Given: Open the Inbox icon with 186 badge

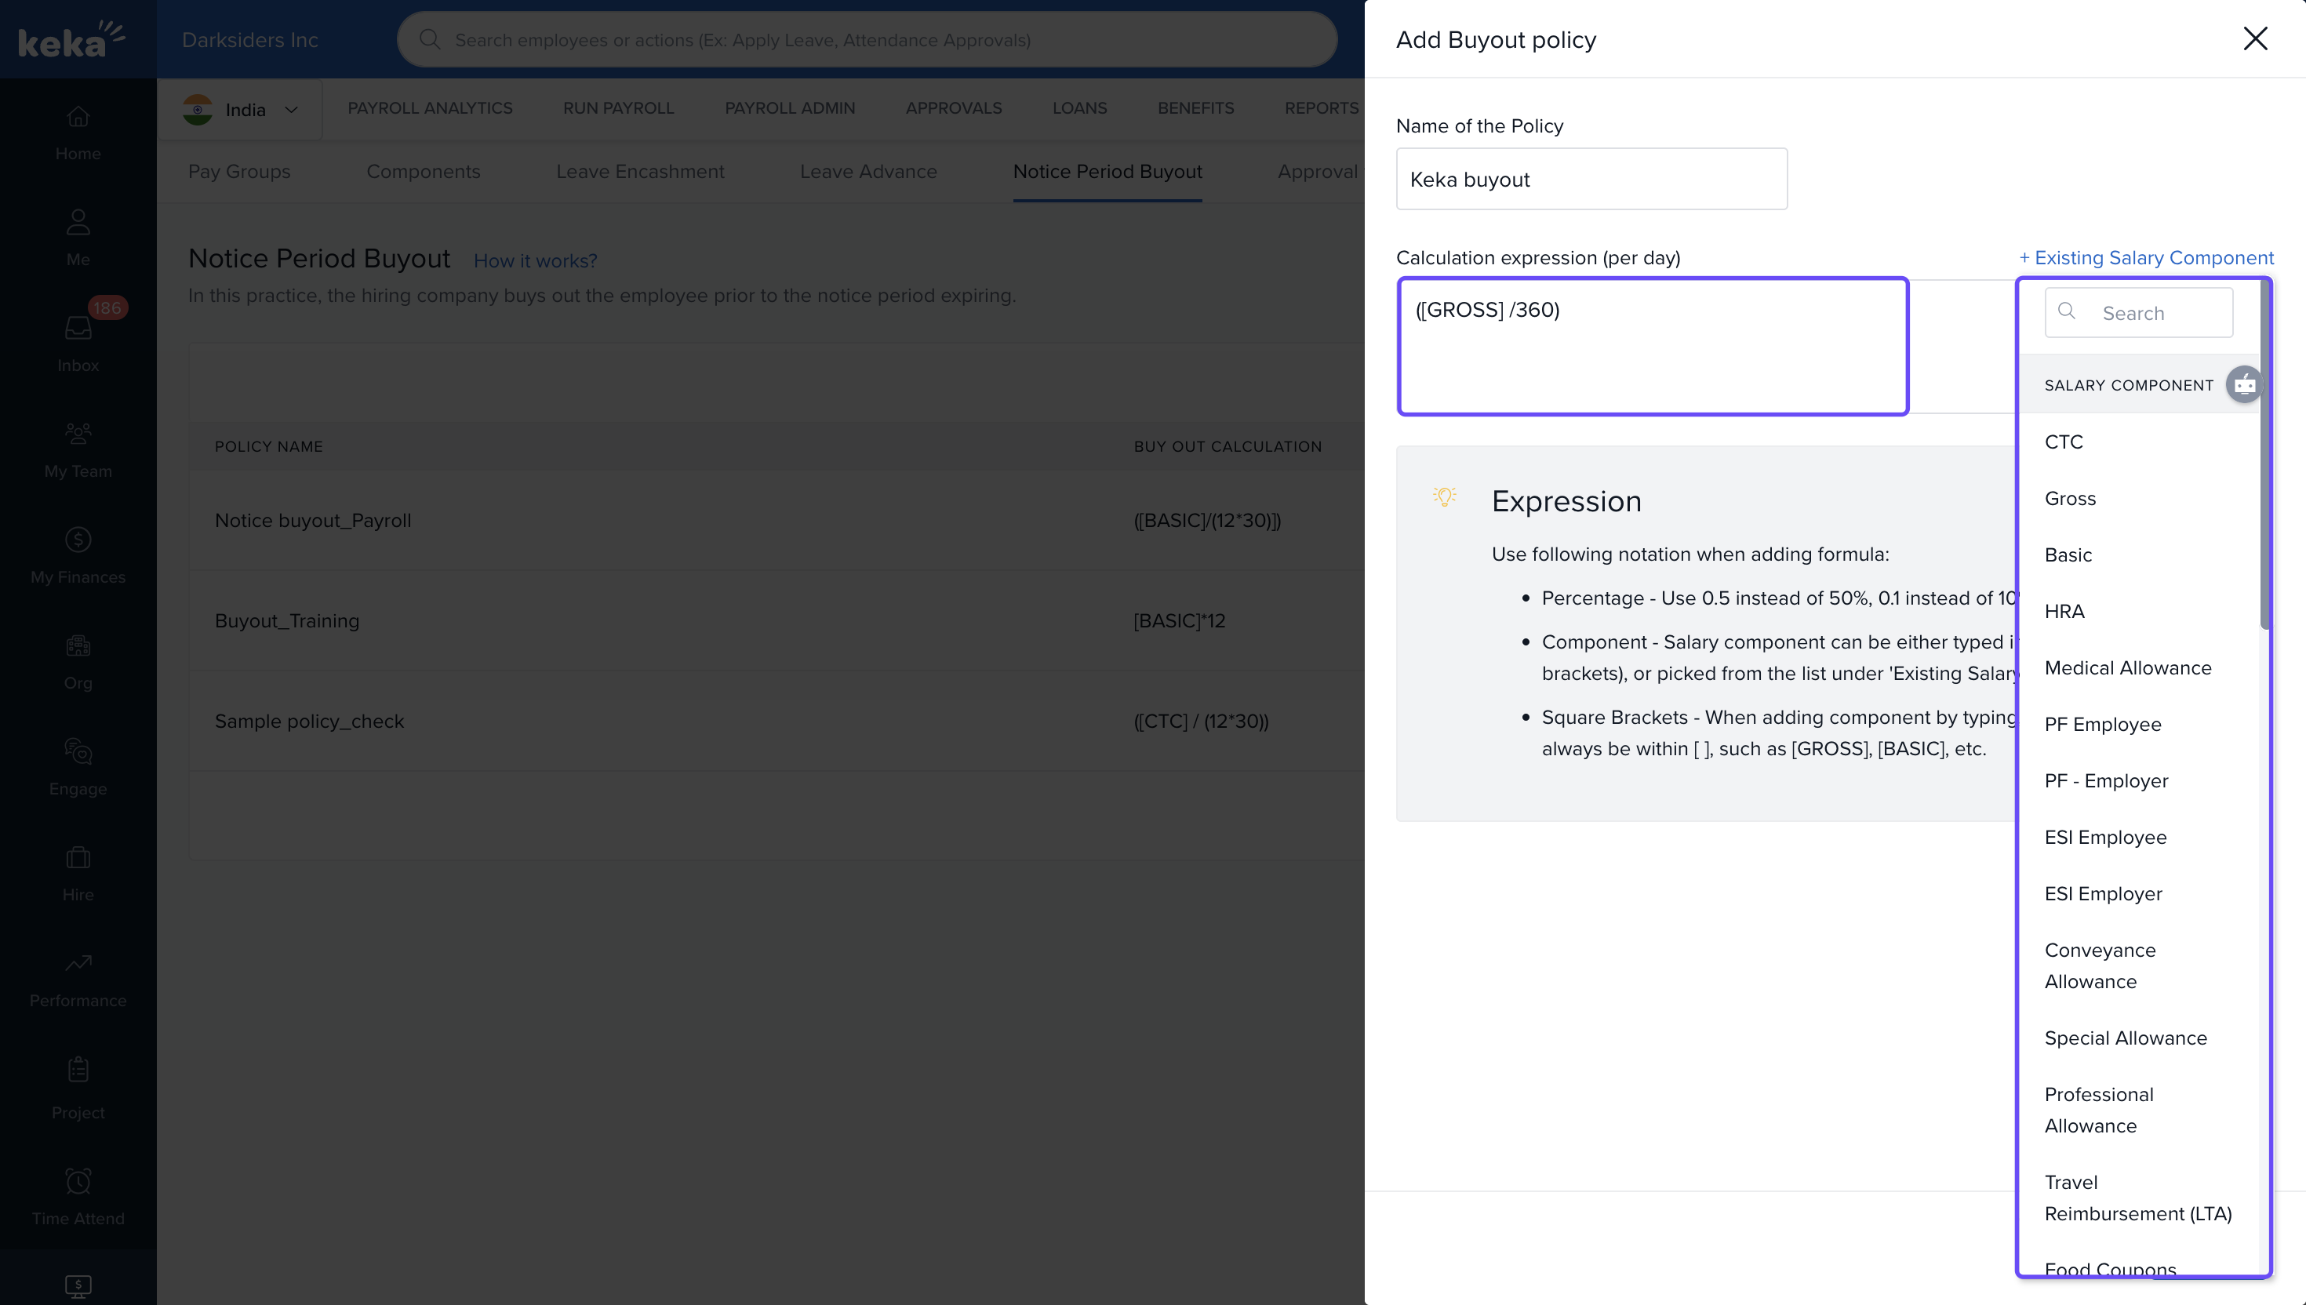Looking at the screenshot, I should coord(78,328).
